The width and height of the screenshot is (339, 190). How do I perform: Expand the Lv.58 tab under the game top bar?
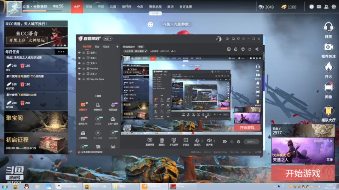coord(155,14)
